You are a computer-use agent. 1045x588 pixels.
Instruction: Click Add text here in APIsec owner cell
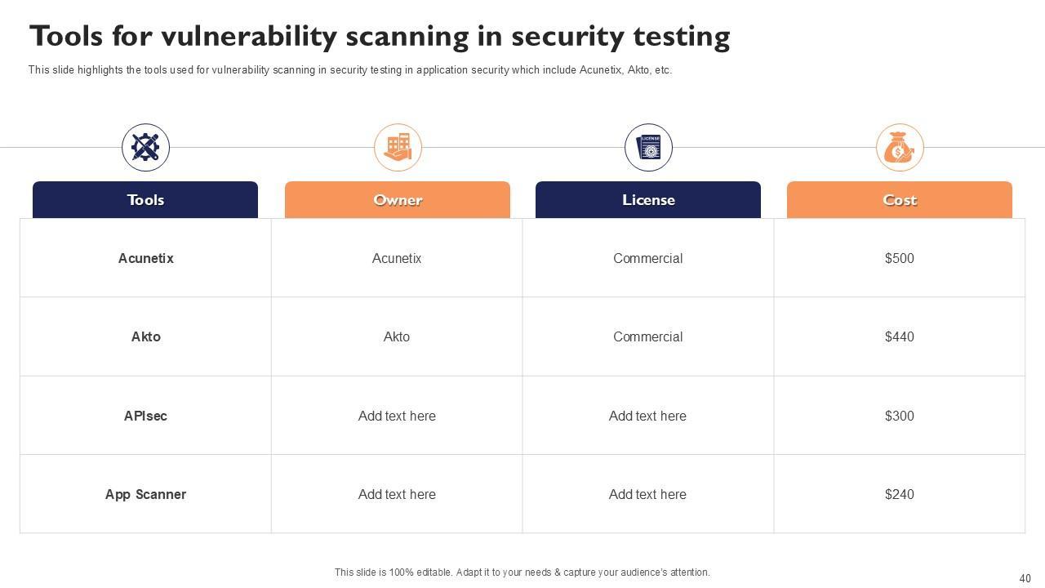397,416
